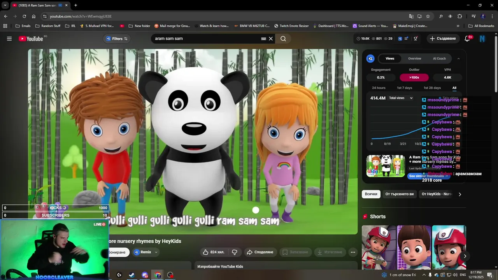Switch to the AI Coach tab
The width and height of the screenshot is (498, 280).
click(x=439, y=58)
